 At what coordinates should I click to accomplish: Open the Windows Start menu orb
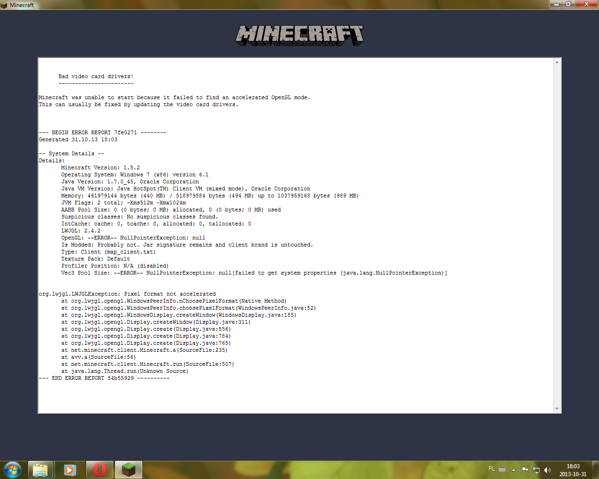click(12, 470)
